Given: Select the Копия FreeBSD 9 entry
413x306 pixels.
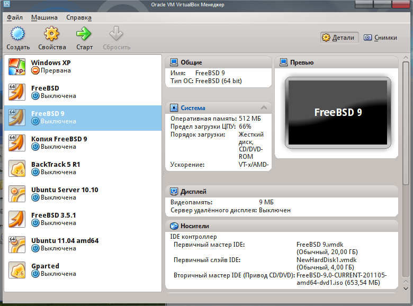Looking at the screenshot, I should (x=83, y=143).
